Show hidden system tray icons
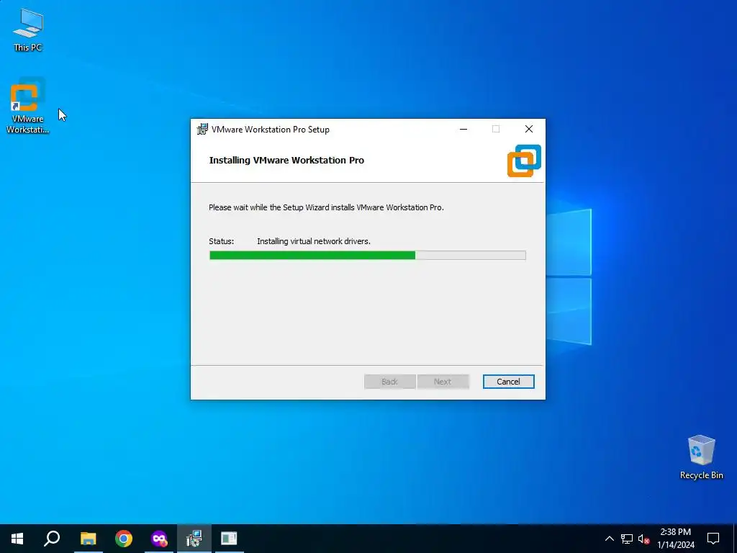Viewport: 737px width, 553px height. (609, 539)
